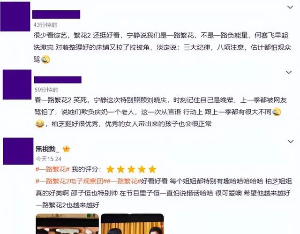Select the first rating star
This screenshot has width=300, height=234.
110,169
